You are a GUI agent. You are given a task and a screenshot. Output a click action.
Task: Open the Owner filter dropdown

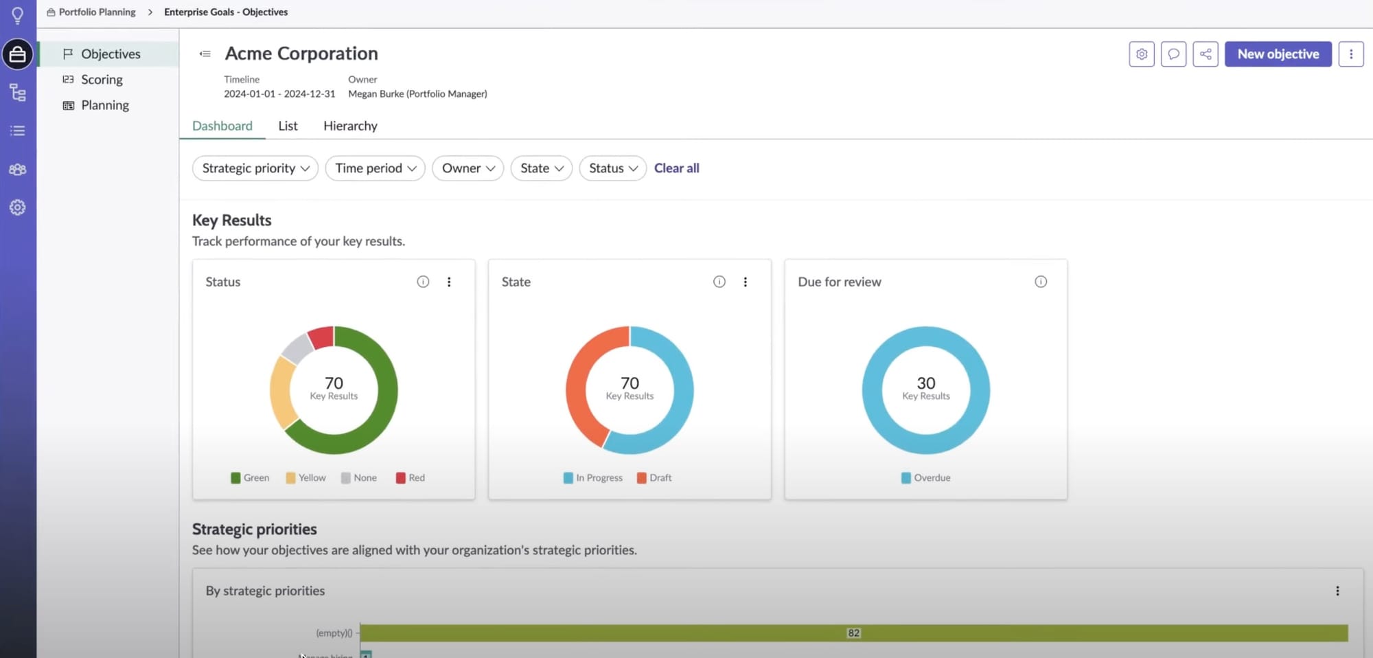coord(468,168)
